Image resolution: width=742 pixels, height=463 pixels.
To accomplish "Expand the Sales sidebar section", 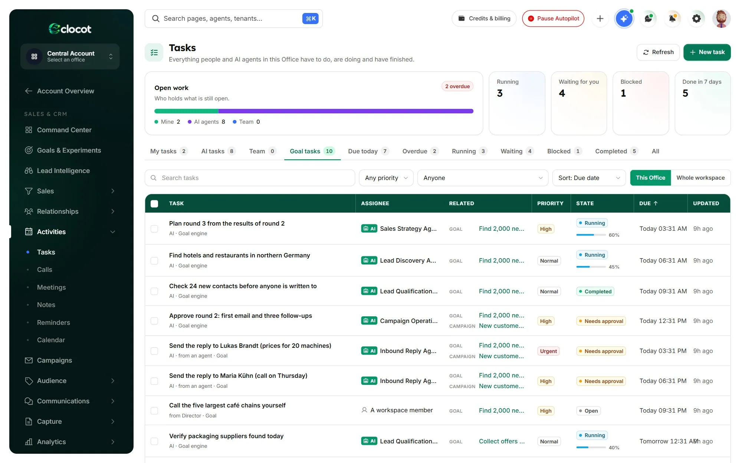I will click(113, 191).
